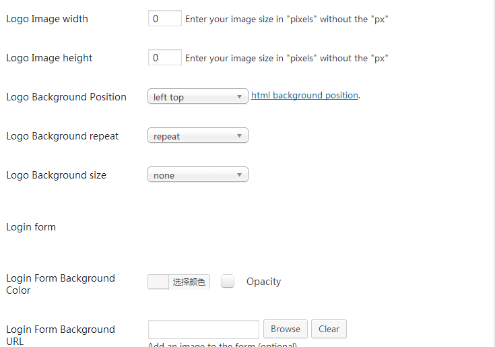Enable the Opacity checkbox
The height and width of the screenshot is (347, 495).
pyautogui.click(x=228, y=282)
